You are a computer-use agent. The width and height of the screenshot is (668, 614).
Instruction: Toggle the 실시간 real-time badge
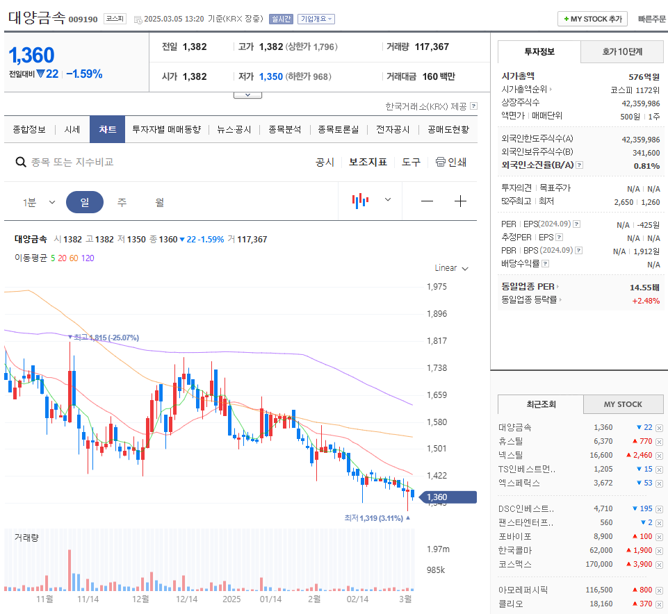281,19
